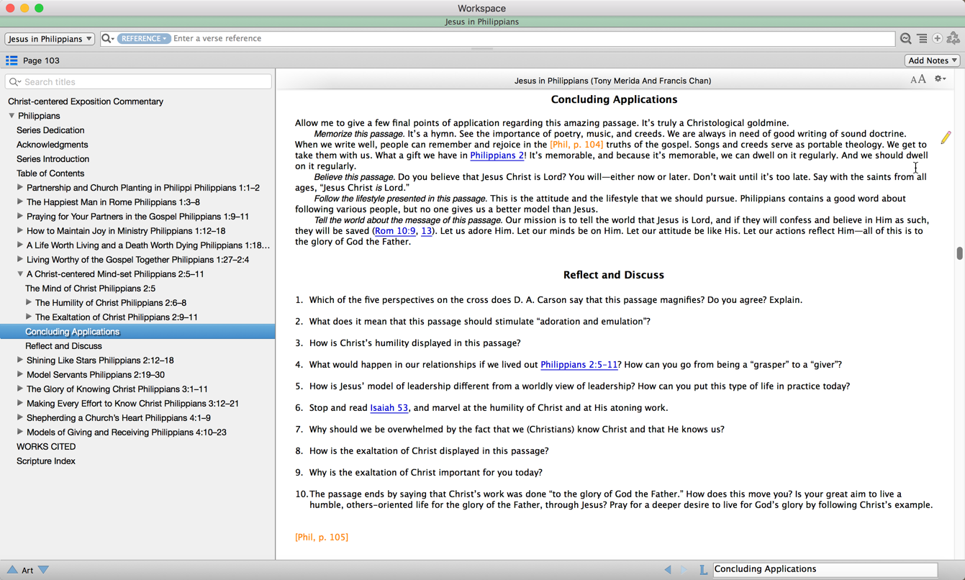Collapse A Christ-centered Mind-set Philippians 2:5–11
Image resolution: width=965 pixels, height=580 pixels.
click(x=20, y=274)
